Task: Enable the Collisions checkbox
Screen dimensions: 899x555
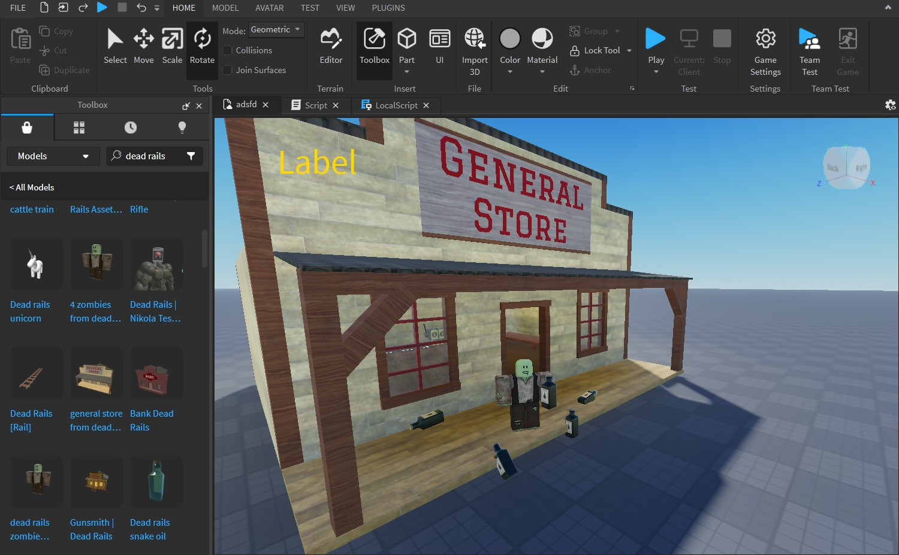Action: (228, 50)
